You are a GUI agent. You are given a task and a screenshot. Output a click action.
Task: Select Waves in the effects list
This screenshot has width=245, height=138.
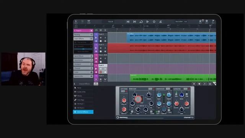[x=83, y=96]
